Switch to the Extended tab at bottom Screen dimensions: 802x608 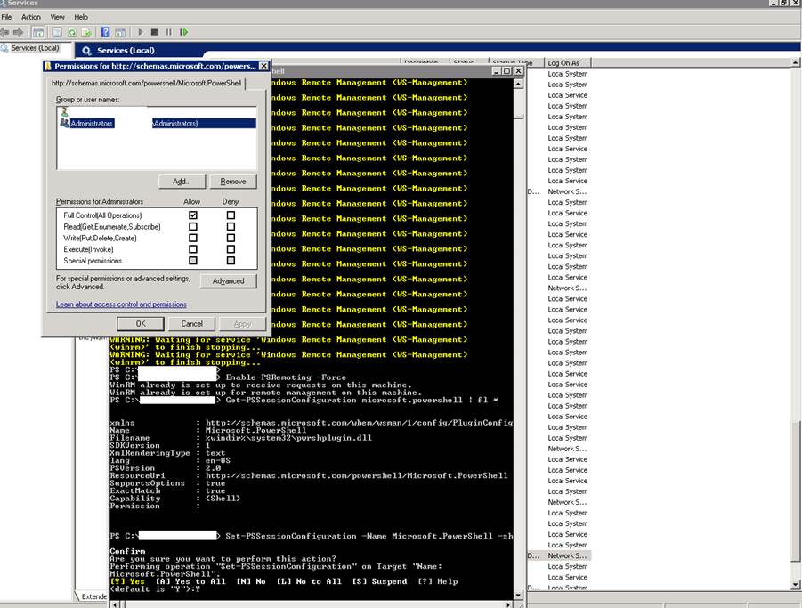point(92,596)
